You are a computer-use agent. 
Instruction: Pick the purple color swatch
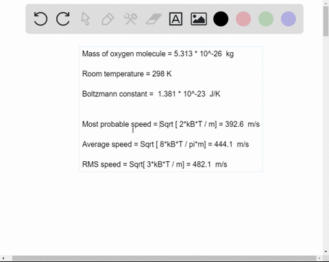(289, 19)
